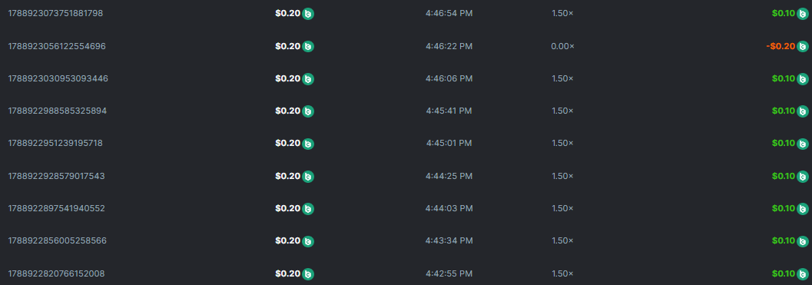Select bet ID 1788922988585325894
This screenshot has height=285, width=812.
tap(57, 111)
